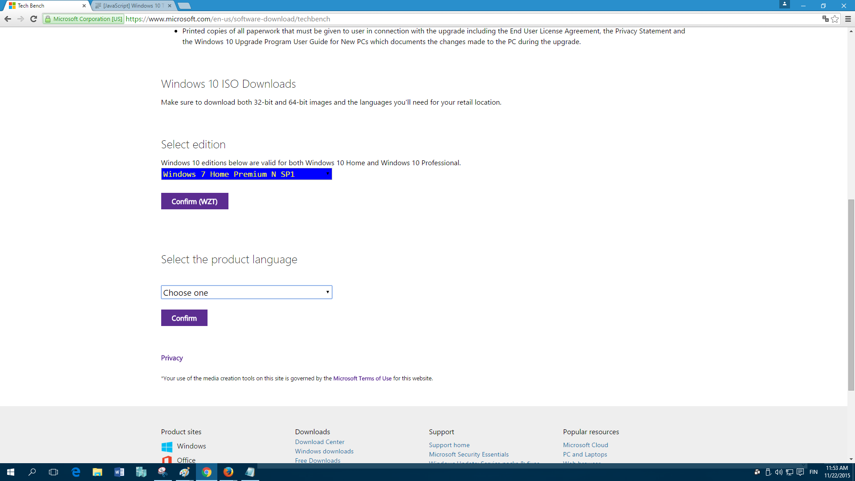The image size is (855, 481).
Task: Click the Chrome taskbar icon
Action: tap(206, 472)
